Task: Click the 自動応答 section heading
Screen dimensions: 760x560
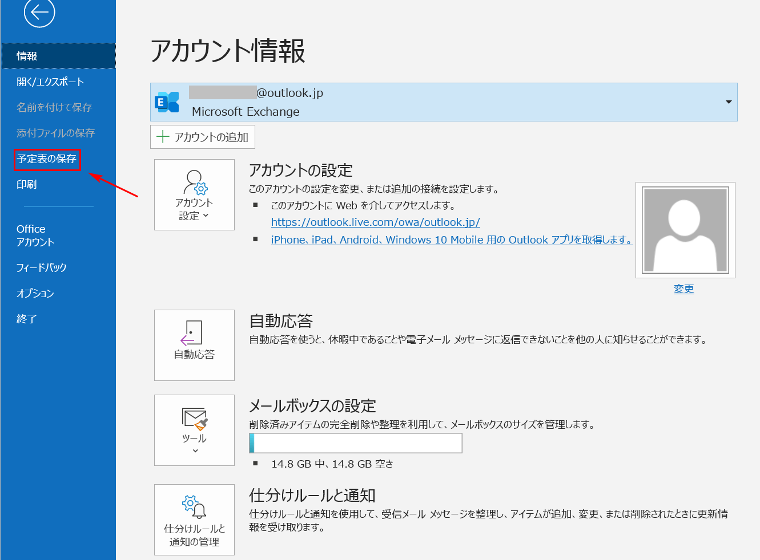Action: [281, 320]
